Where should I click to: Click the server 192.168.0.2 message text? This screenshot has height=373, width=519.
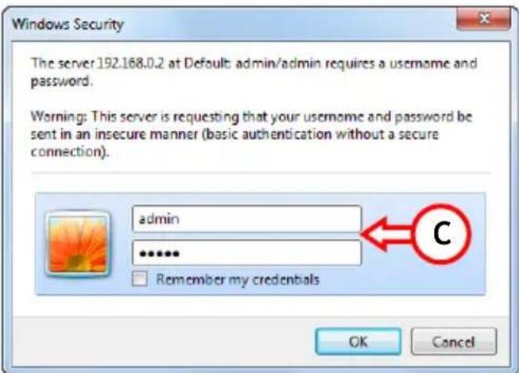click(254, 71)
